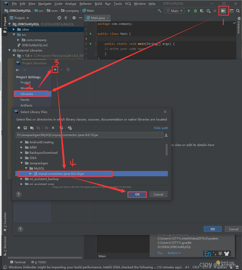
Task: Open the Database side tool window
Action: click(239, 25)
